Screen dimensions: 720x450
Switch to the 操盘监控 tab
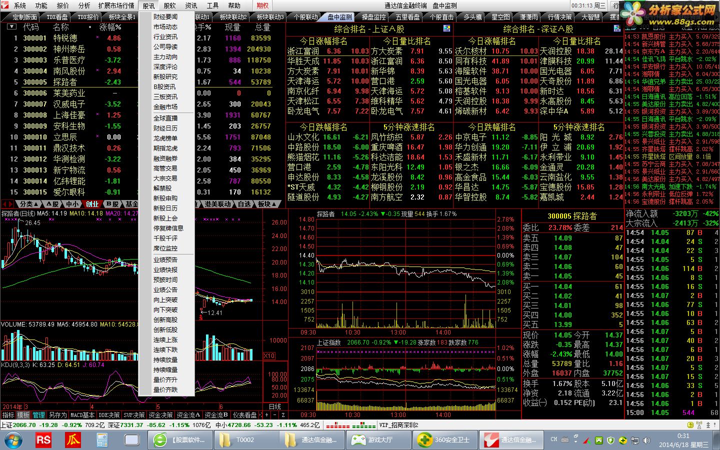click(x=374, y=17)
